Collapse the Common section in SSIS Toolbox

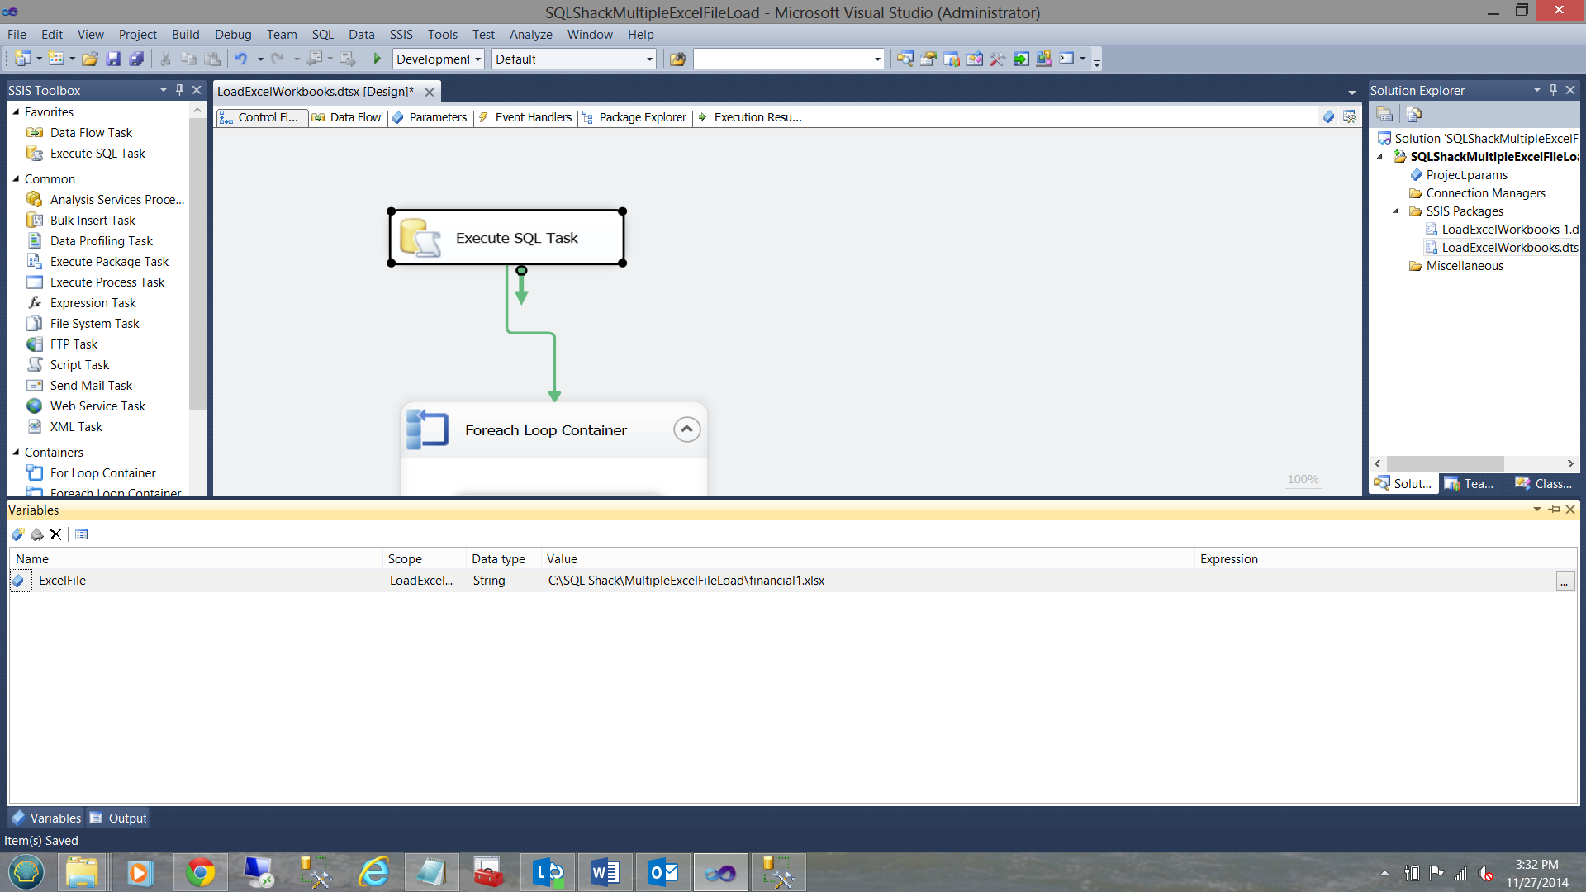pos(16,179)
